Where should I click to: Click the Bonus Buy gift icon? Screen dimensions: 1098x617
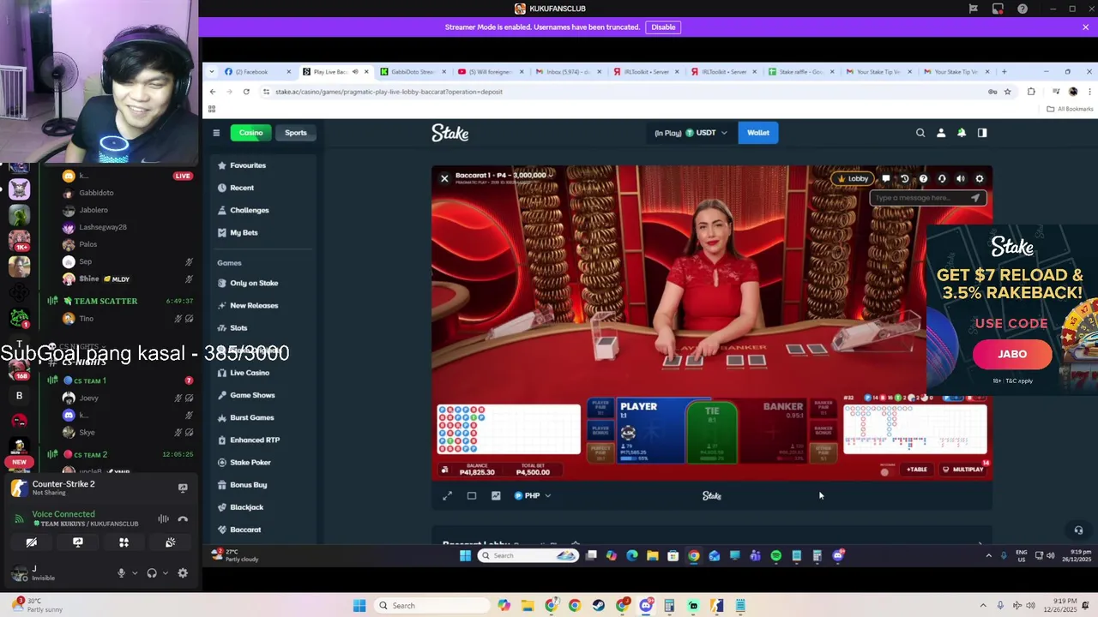coord(222,485)
